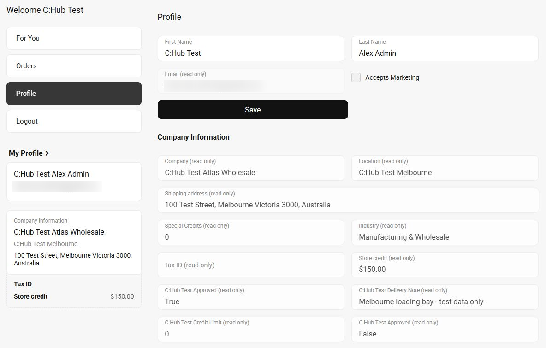Image resolution: width=546 pixels, height=348 pixels.
Task: Click the Profile page heading
Action: 169,17
